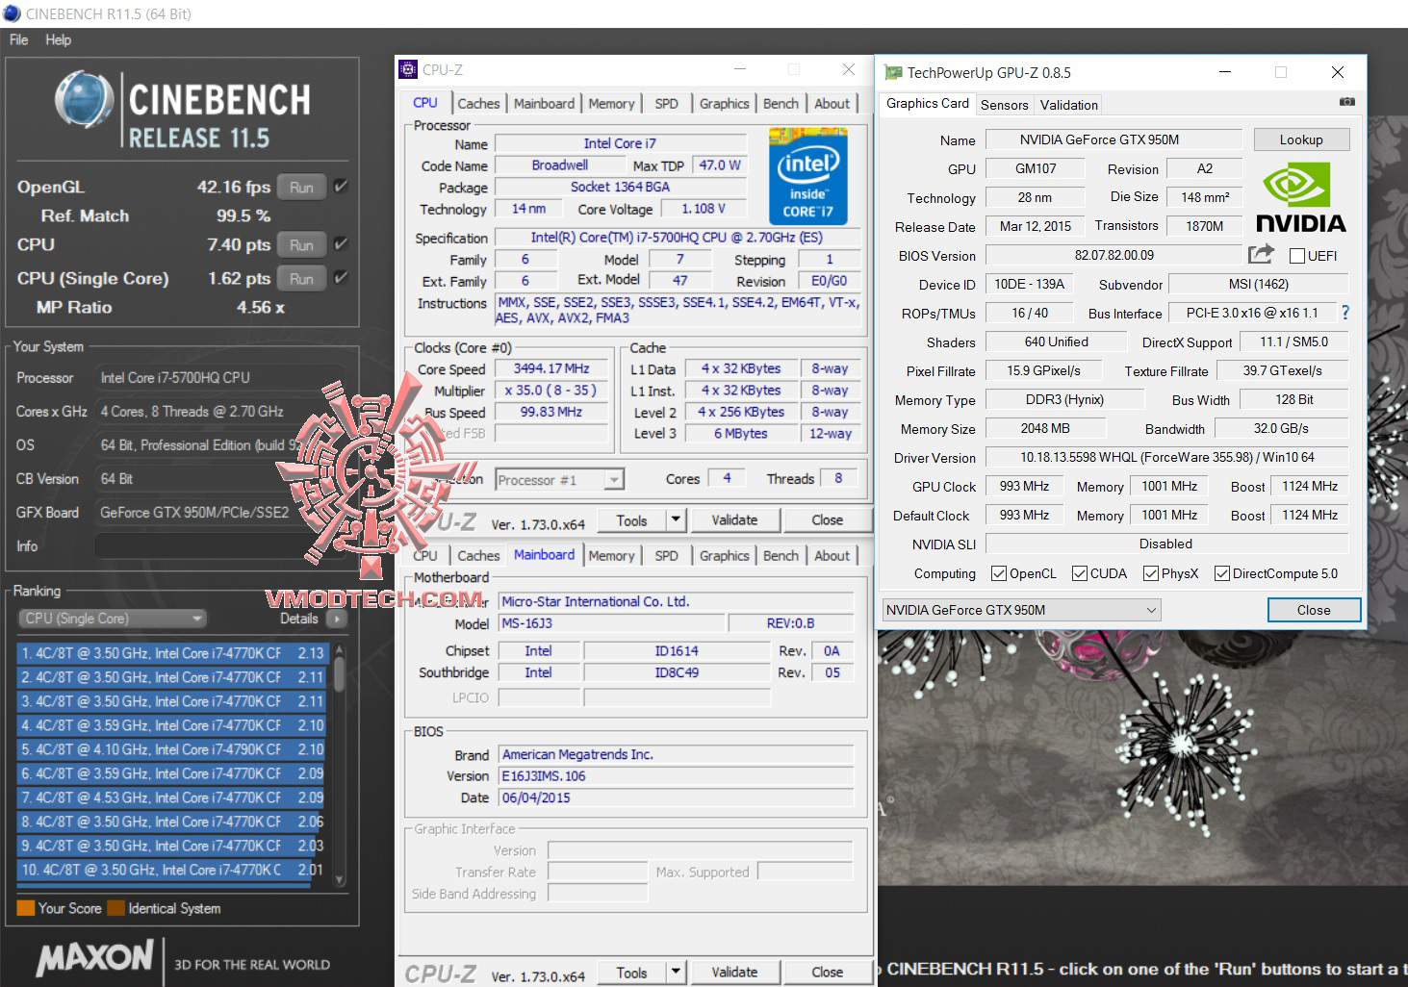The height and width of the screenshot is (987, 1408).
Task: Switch to the Graphics tab in lower CPU-Z
Action: 724,556
